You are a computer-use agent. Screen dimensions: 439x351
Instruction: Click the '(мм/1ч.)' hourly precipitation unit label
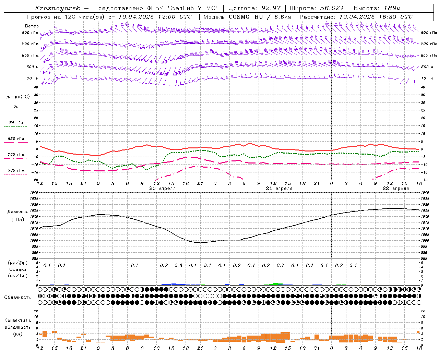[x=18, y=276]
